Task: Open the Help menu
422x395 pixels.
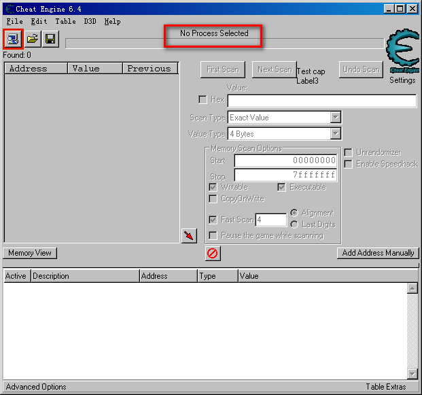Action: coord(113,21)
